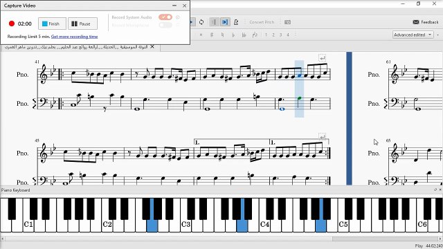Image resolution: width=443 pixels, height=249 pixels.
Task: Select the double sharp accidental
Action: click(201, 35)
